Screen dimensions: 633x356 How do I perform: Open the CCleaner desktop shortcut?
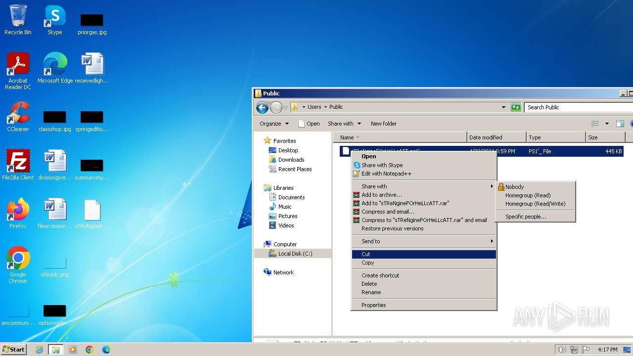point(18,117)
